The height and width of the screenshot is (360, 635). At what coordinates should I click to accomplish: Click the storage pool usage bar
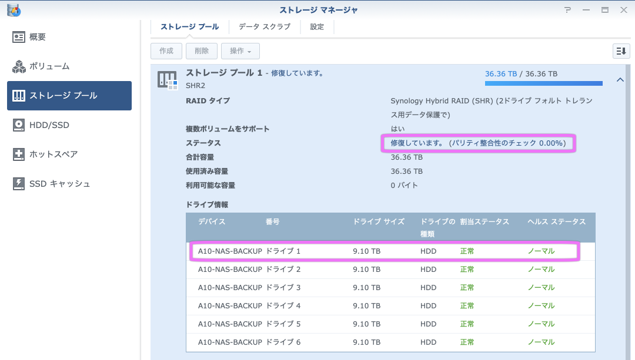click(x=543, y=84)
